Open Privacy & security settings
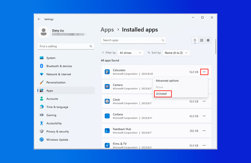Image resolution: width=251 pixels, height=163 pixels. pos(66,131)
